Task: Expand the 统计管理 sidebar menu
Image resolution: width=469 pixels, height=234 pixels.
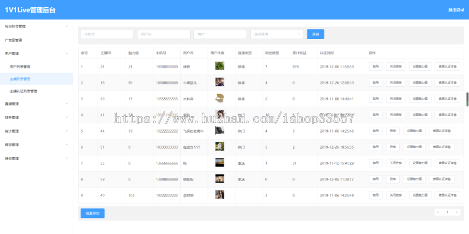Action: [x=36, y=131]
